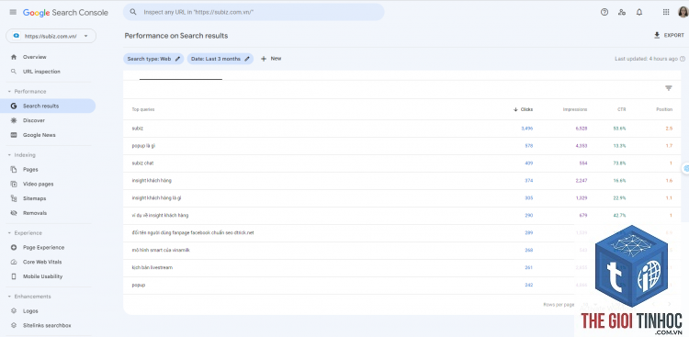
Task: Open the Google apps grid
Action: coord(666,12)
